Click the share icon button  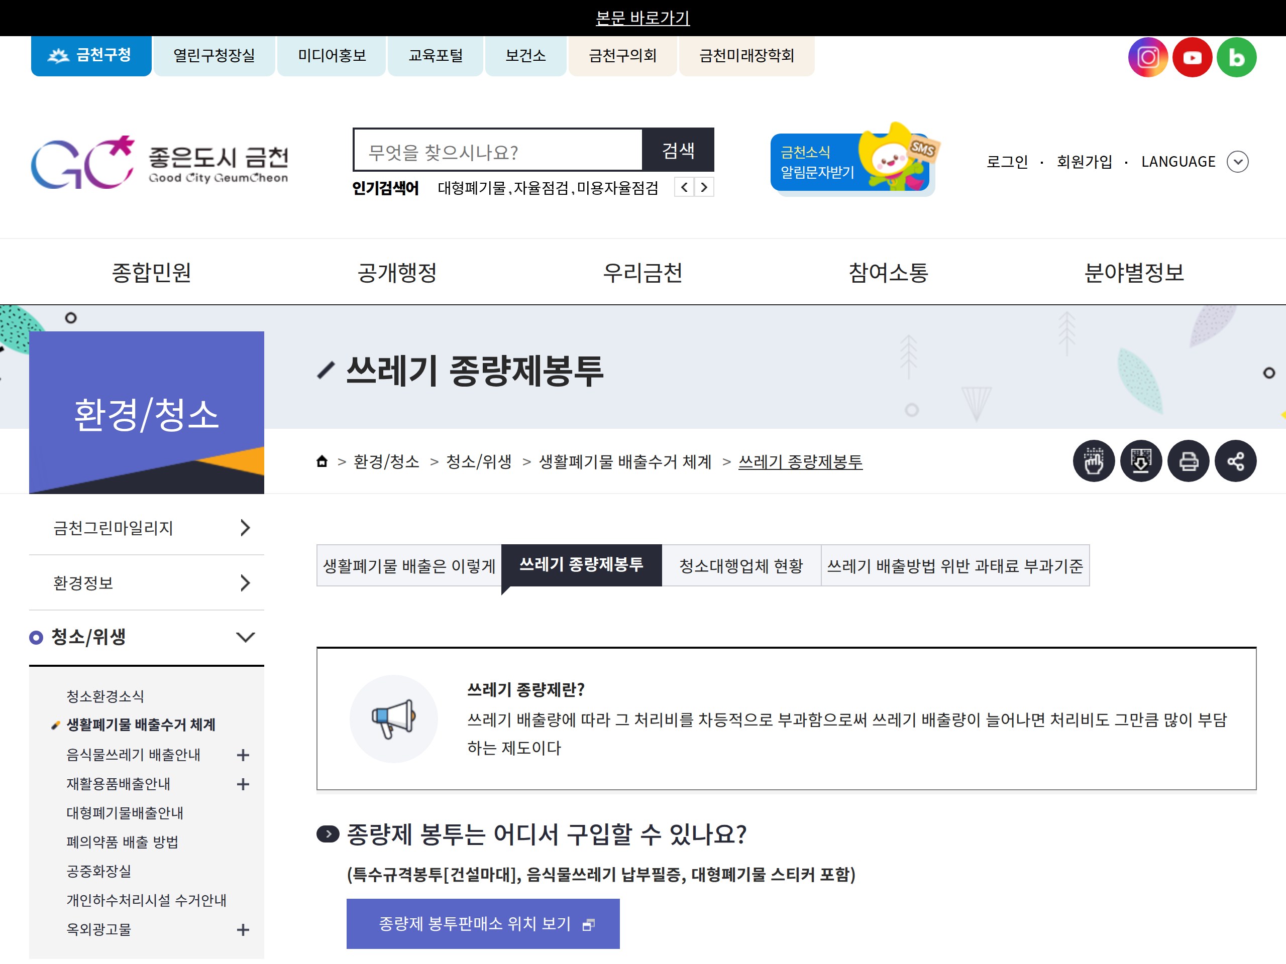coord(1235,461)
